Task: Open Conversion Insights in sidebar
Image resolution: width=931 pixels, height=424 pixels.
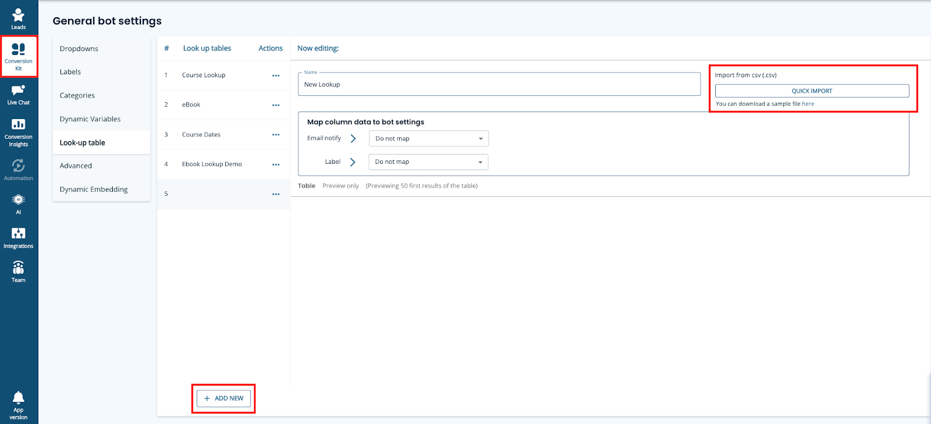Action: tap(19, 132)
